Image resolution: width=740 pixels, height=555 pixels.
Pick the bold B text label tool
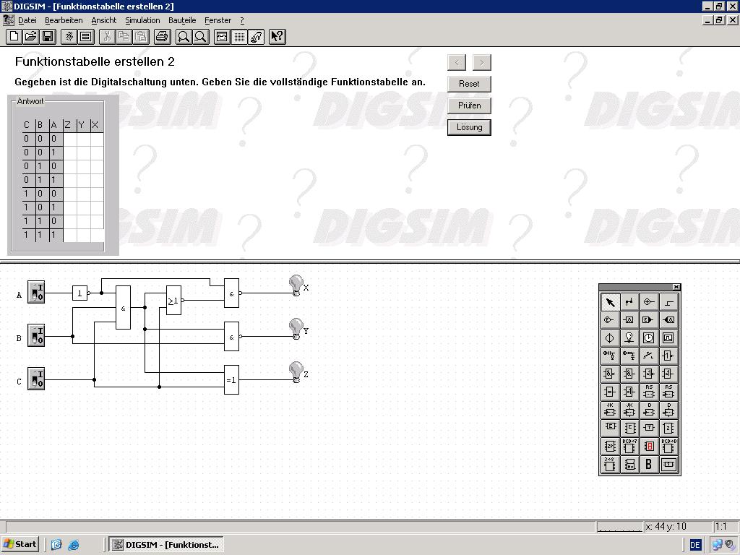[x=648, y=464]
